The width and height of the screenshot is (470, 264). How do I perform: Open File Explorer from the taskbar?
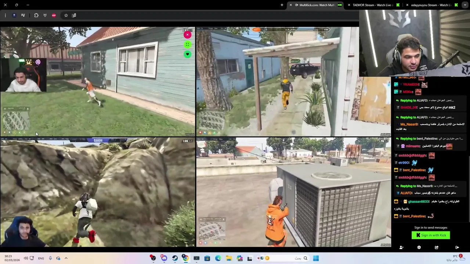coord(229,258)
